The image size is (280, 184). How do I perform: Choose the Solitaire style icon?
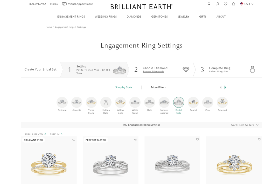[x=62, y=102]
